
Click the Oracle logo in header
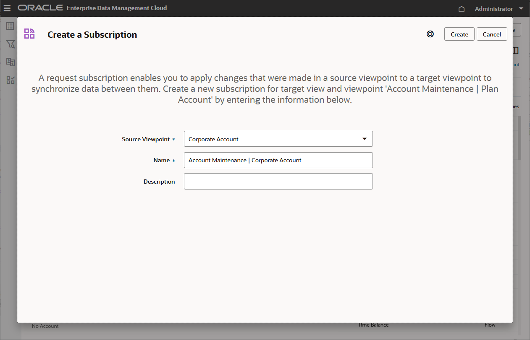(x=40, y=8)
